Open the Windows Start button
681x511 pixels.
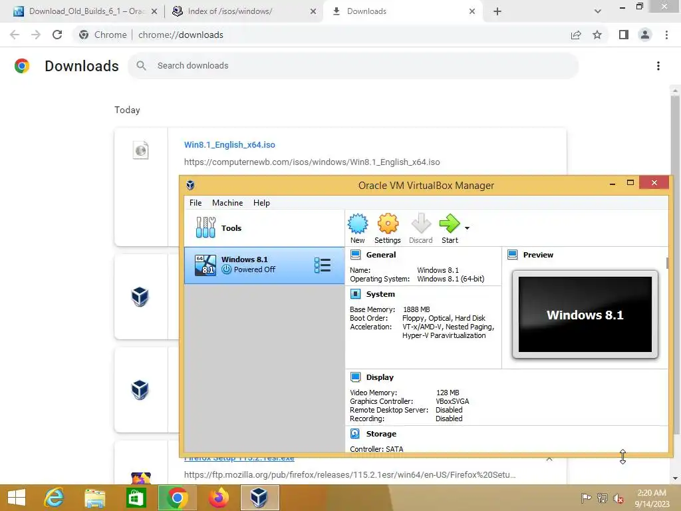[x=17, y=498]
